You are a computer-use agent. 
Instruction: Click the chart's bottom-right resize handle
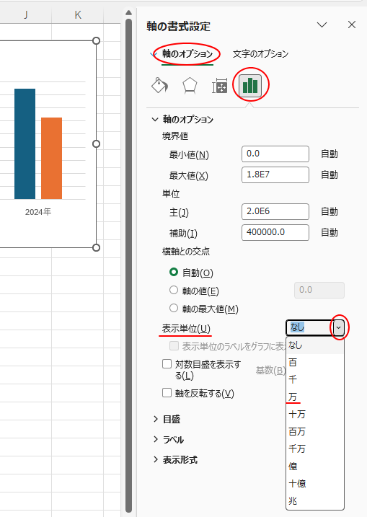pos(96,247)
